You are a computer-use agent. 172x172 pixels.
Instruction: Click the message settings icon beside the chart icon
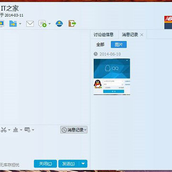27,130
